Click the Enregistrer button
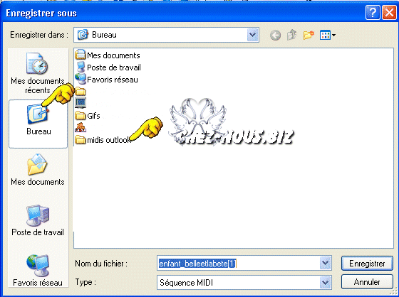The image size is (399, 297). click(x=367, y=264)
